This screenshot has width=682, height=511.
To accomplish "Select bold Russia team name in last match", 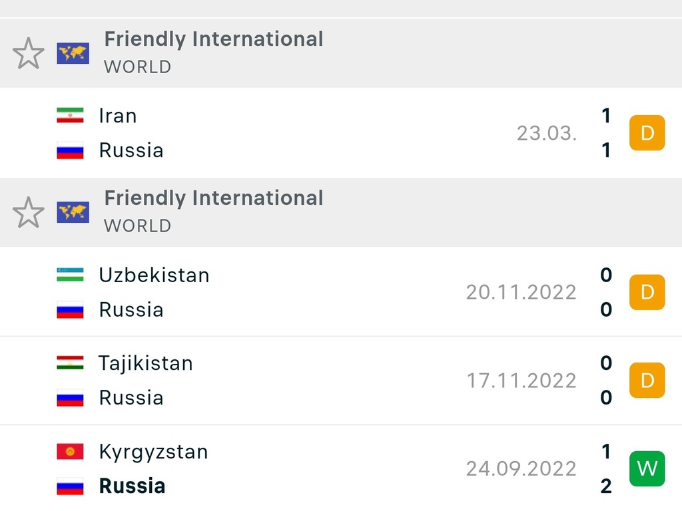I will tap(132, 486).
